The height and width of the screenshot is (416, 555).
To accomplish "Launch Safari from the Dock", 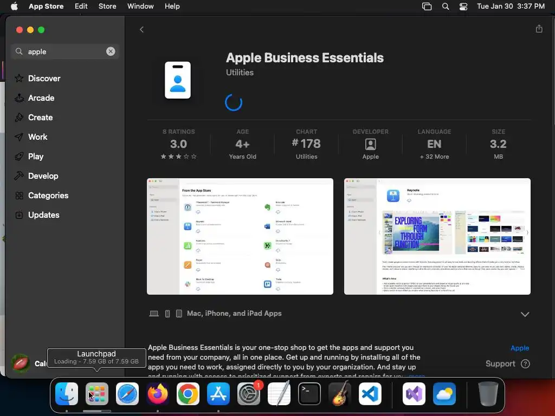I will pos(127,394).
